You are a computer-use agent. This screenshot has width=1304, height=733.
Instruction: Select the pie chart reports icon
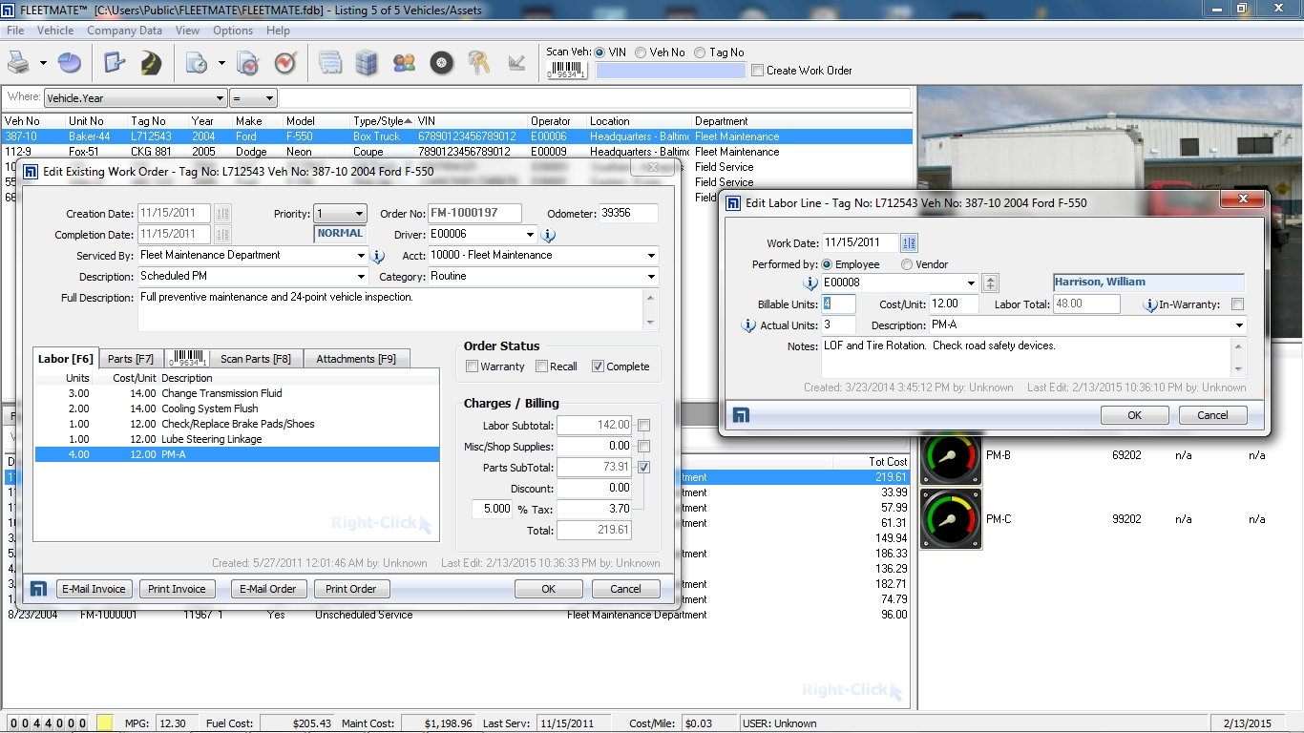point(69,62)
